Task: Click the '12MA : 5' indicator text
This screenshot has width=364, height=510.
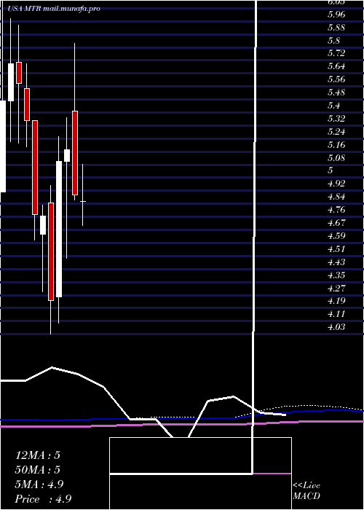Action: 38,455
